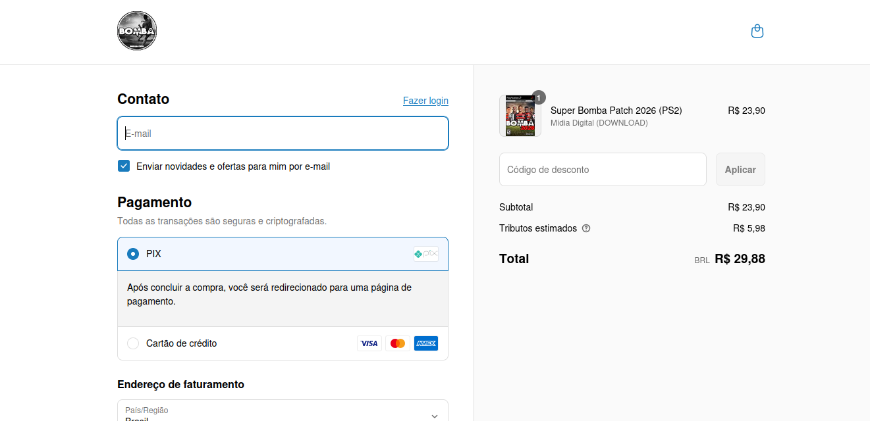The height and width of the screenshot is (421, 870).
Task: Open the Tributos estimados help icon
Action: click(586, 228)
